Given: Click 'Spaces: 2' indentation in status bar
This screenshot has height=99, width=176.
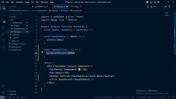Looking at the screenshot, I should 119,97.
